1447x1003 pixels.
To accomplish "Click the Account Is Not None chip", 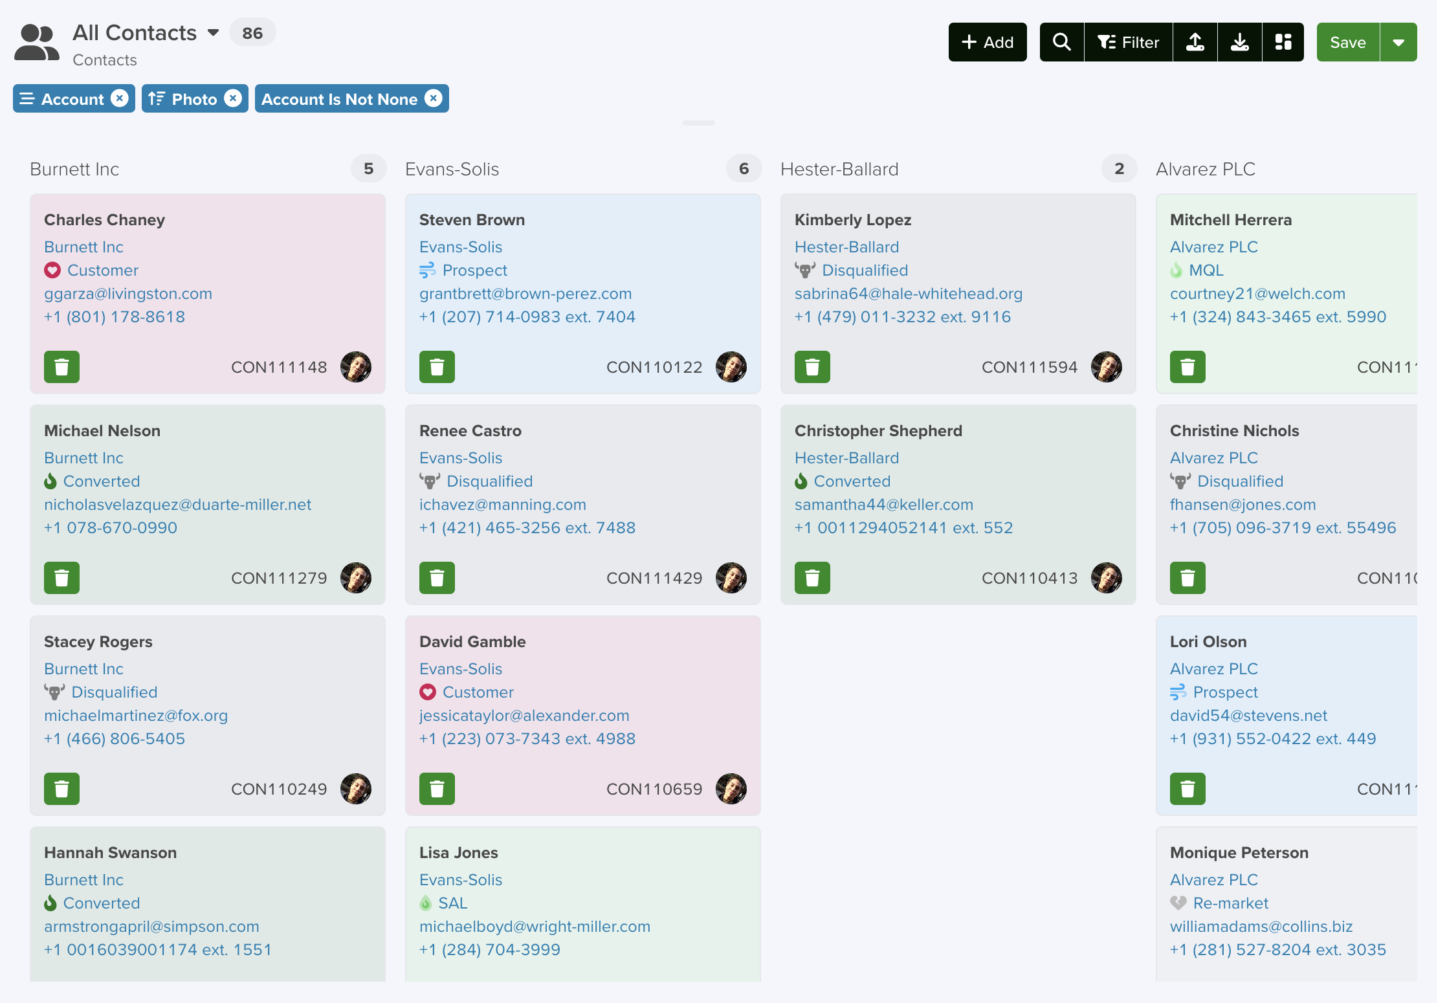I will (351, 98).
